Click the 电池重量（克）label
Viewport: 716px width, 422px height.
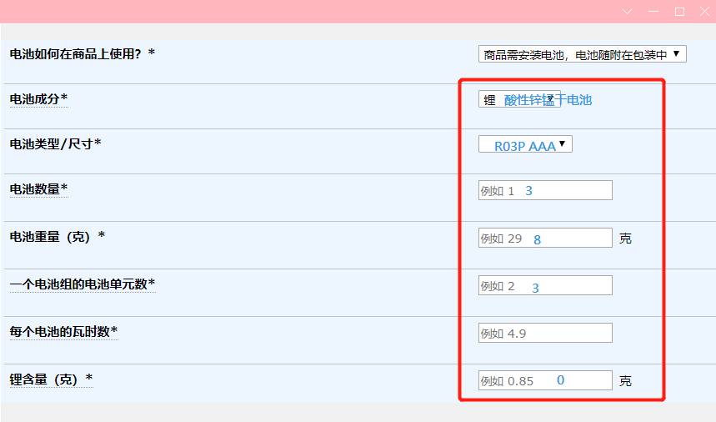(x=57, y=237)
